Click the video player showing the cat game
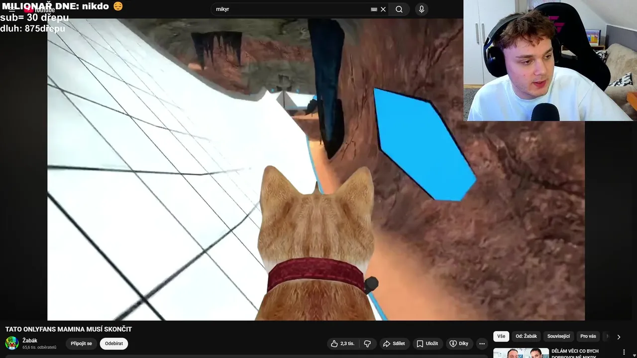The image size is (637, 358). coord(316,170)
